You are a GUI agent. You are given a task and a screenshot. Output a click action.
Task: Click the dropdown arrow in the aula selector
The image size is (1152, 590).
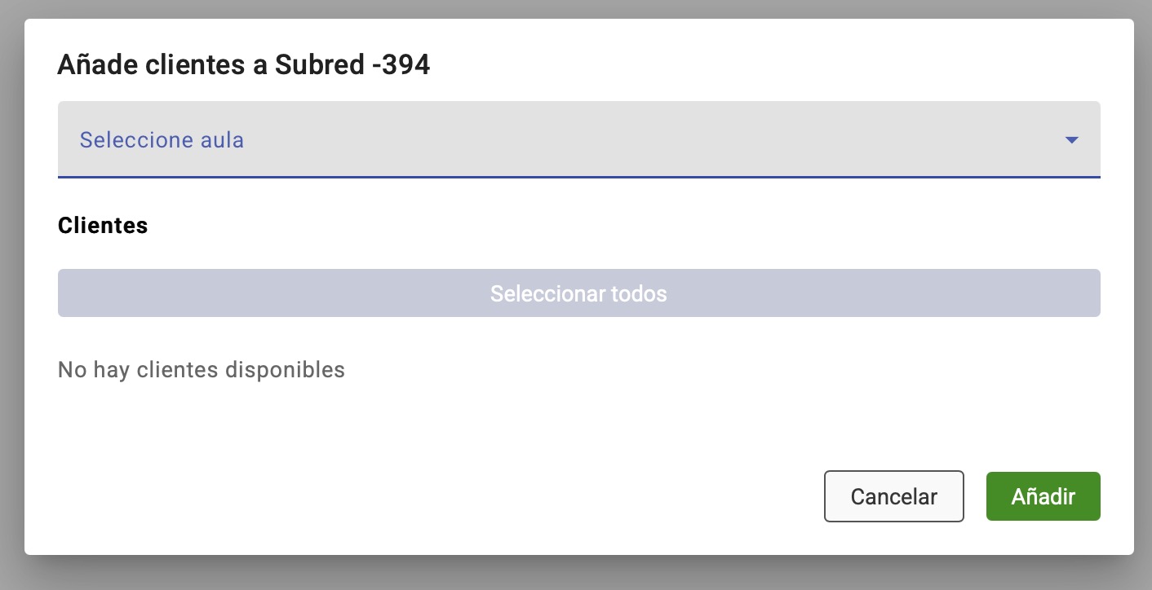pos(1071,140)
